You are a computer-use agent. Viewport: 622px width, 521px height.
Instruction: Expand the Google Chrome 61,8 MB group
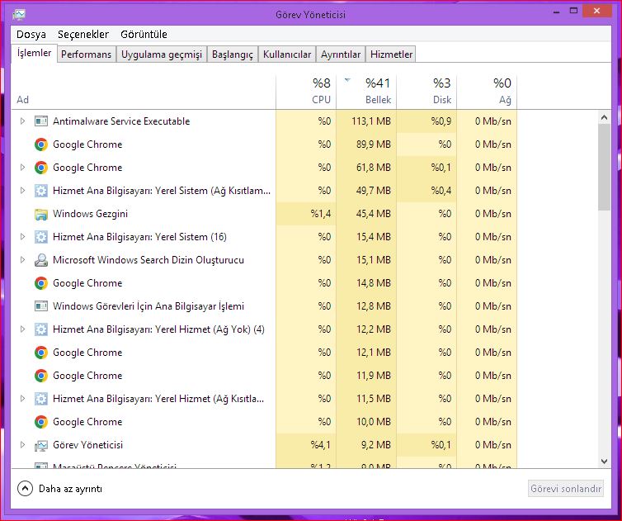22,167
